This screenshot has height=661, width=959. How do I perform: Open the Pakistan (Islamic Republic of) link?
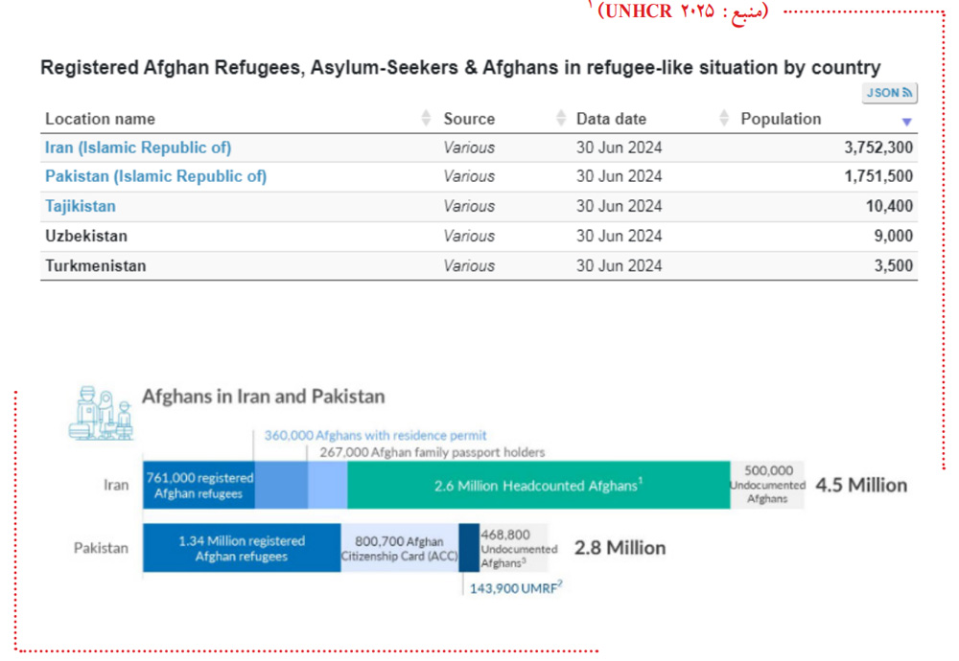pos(156,176)
